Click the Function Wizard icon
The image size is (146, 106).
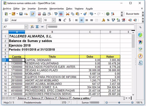[x=32, y=27]
